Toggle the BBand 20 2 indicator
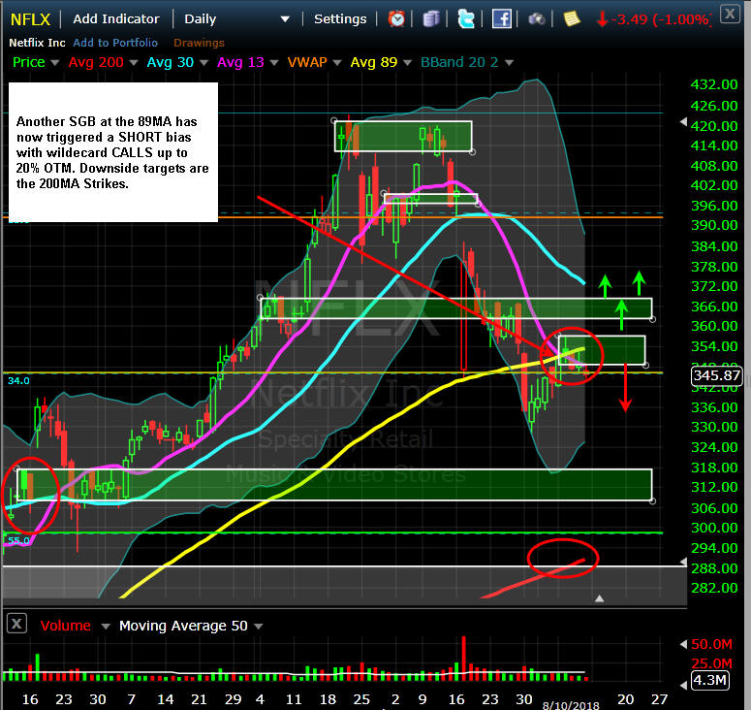This screenshot has height=710, width=751. click(x=461, y=62)
